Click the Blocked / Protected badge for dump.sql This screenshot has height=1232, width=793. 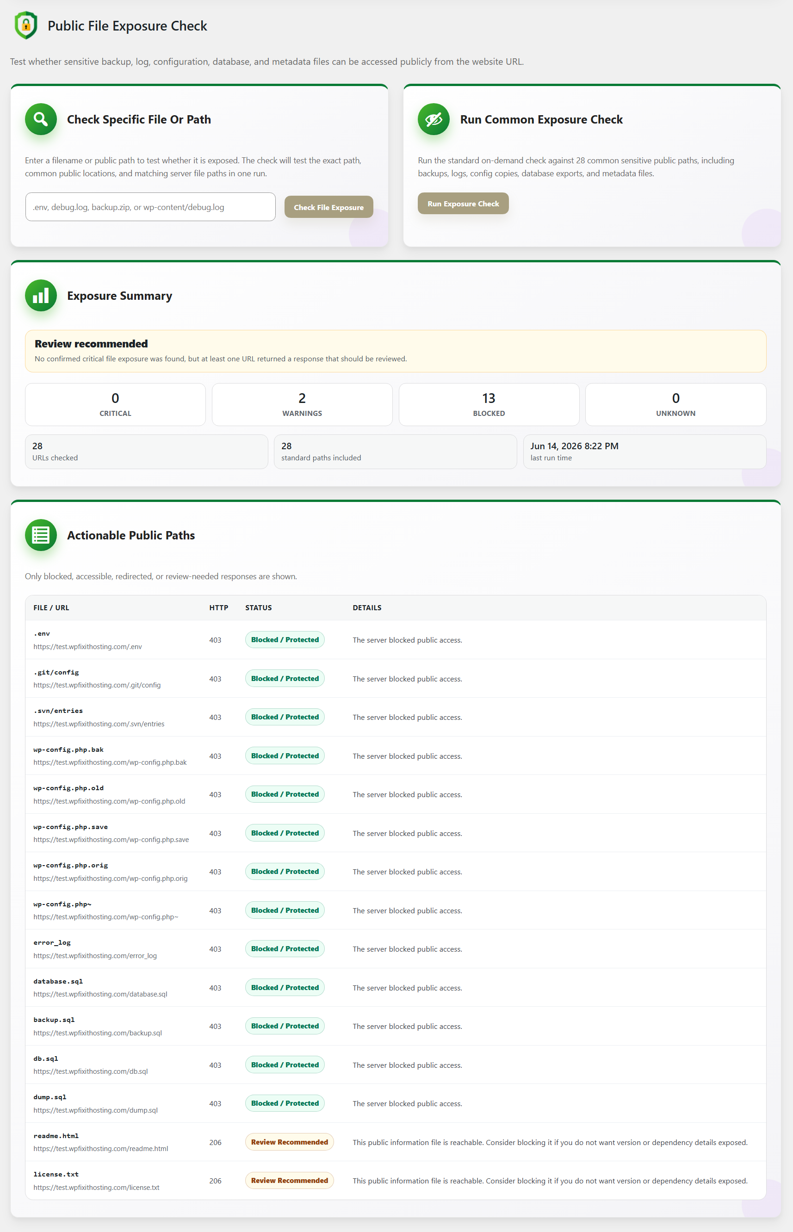click(285, 1103)
